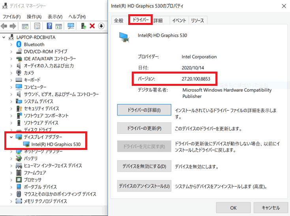This screenshot has width=290, height=216.
Task: Click the IDE ATA/ATAPI controller icon
Action: coord(19,59)
